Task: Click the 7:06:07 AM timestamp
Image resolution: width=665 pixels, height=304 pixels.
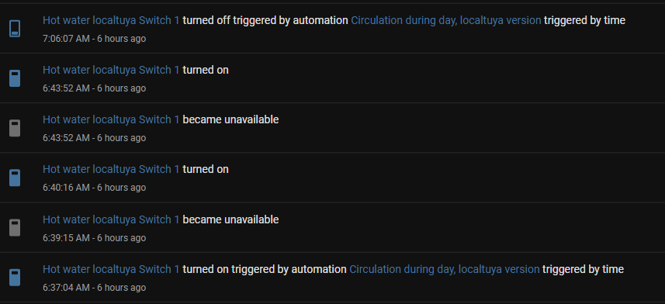Action: coord(66,39)
